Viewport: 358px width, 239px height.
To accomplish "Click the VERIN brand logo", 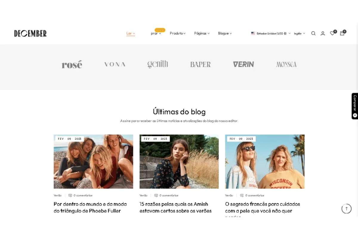I will 243,64.
